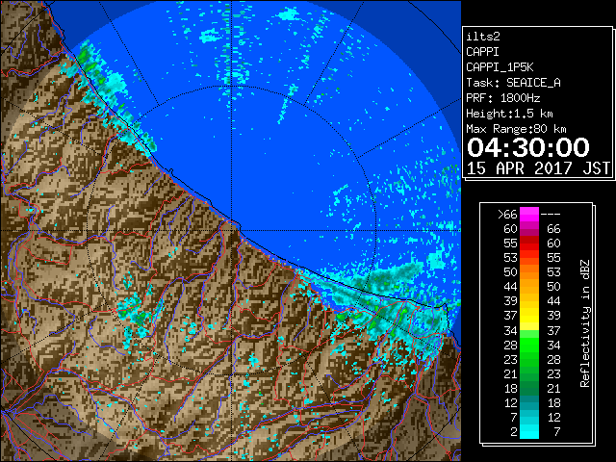The height and width of the screenshot is (462, 616).
Task: Click the 'Reflectivity in dBZ' axis label
Action: point(585,323)
